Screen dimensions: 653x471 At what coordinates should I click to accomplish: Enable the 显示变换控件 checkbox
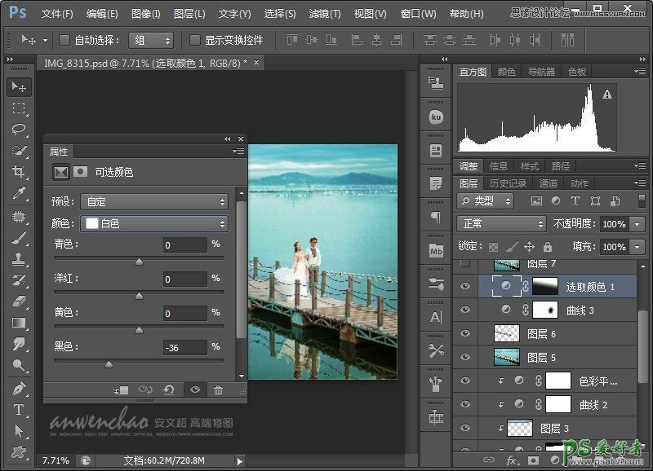[x=195, y=40]
